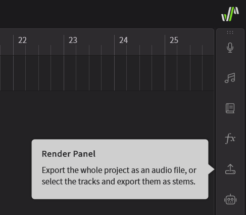
Task: Click the Render Panel tooltip title
Action: click(69, 154)
